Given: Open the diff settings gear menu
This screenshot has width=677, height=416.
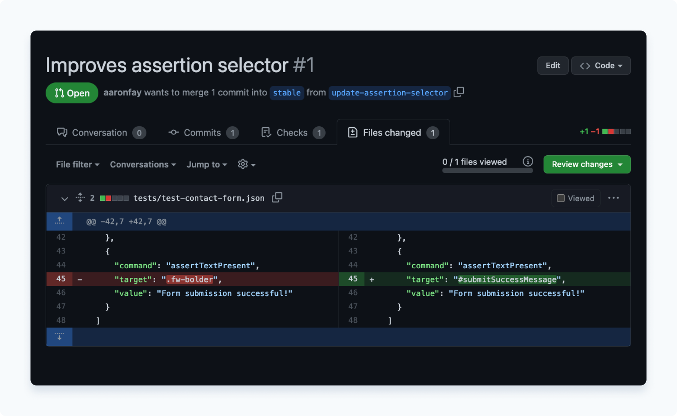Looking at the screenshot, I should (247, 164).
